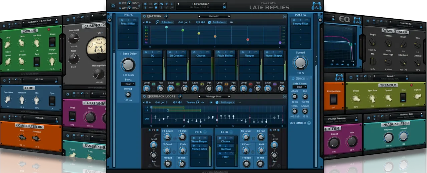Click the R5 red marker in pattern grid
Viewport: 427px width, 173px height.
248,39
